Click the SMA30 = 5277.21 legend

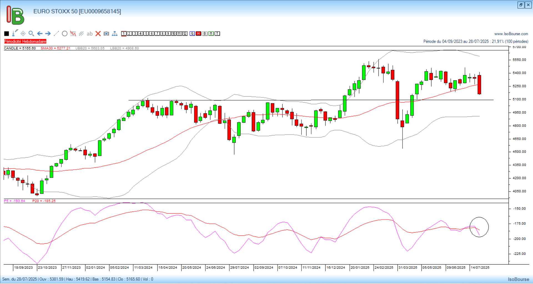(56, 48)
